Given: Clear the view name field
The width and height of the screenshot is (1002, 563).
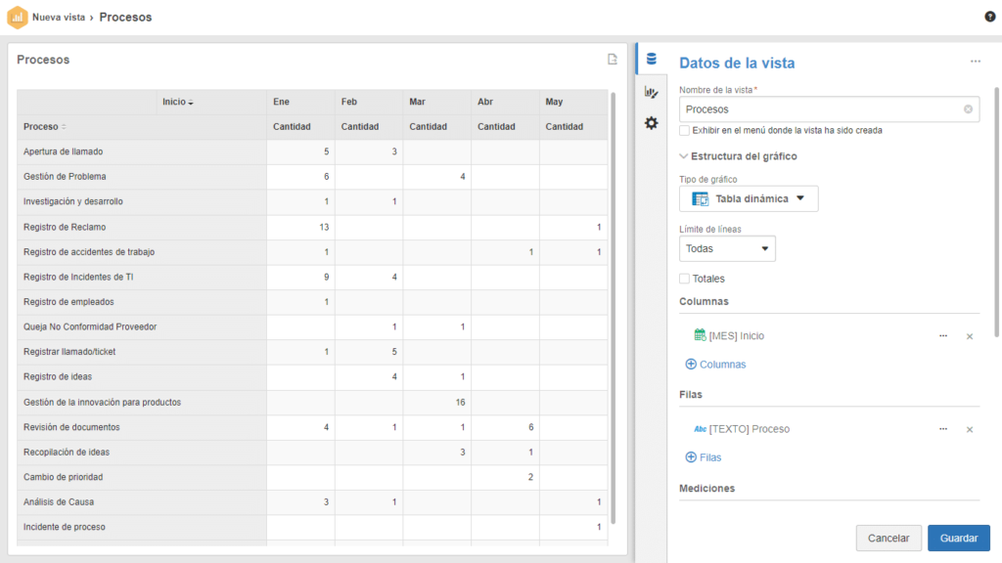Looking at the screenshot, I should pyautogui.click(x=968, y=109).
